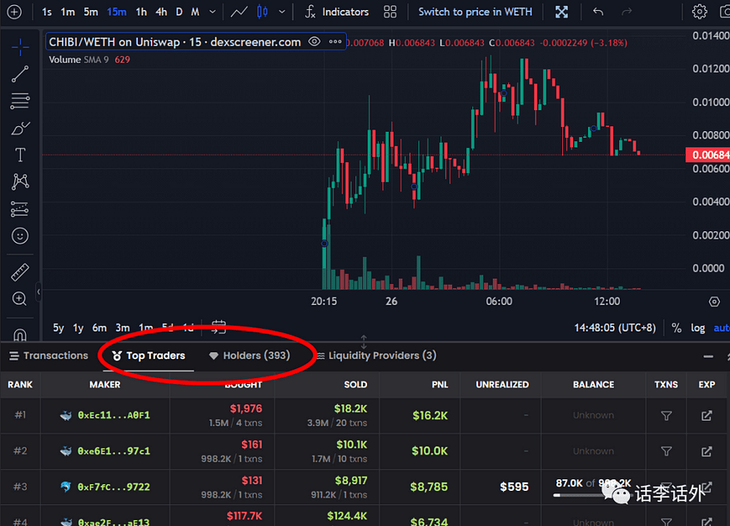Open timezone menu 14:48:05 (UTC+8)
Viewport: 730px width, 526px height.
[615, 328]
